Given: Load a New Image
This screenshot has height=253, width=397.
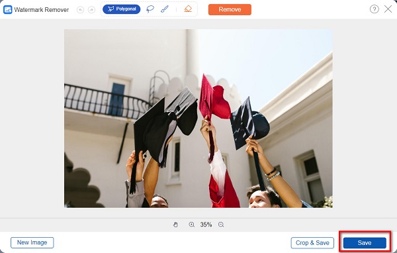Looking at the screenshot, I should 32,242.
